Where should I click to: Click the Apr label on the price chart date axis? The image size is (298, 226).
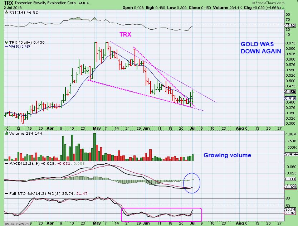point(50,129)
